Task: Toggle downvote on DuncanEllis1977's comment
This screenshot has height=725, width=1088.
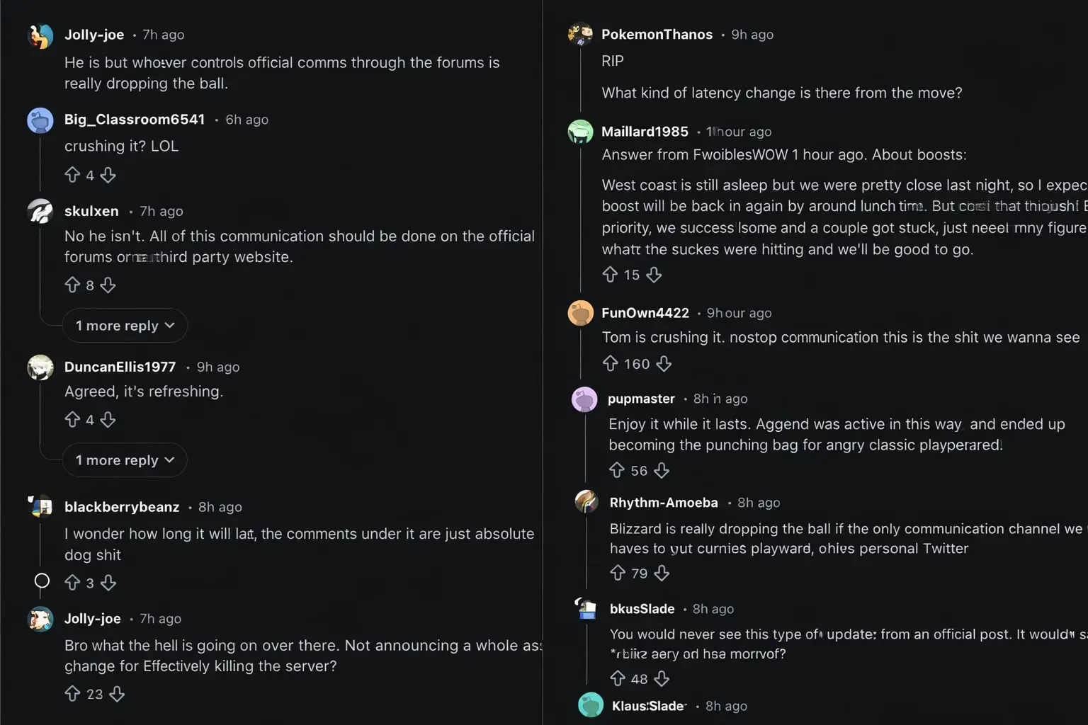Action: coord(108,419)
